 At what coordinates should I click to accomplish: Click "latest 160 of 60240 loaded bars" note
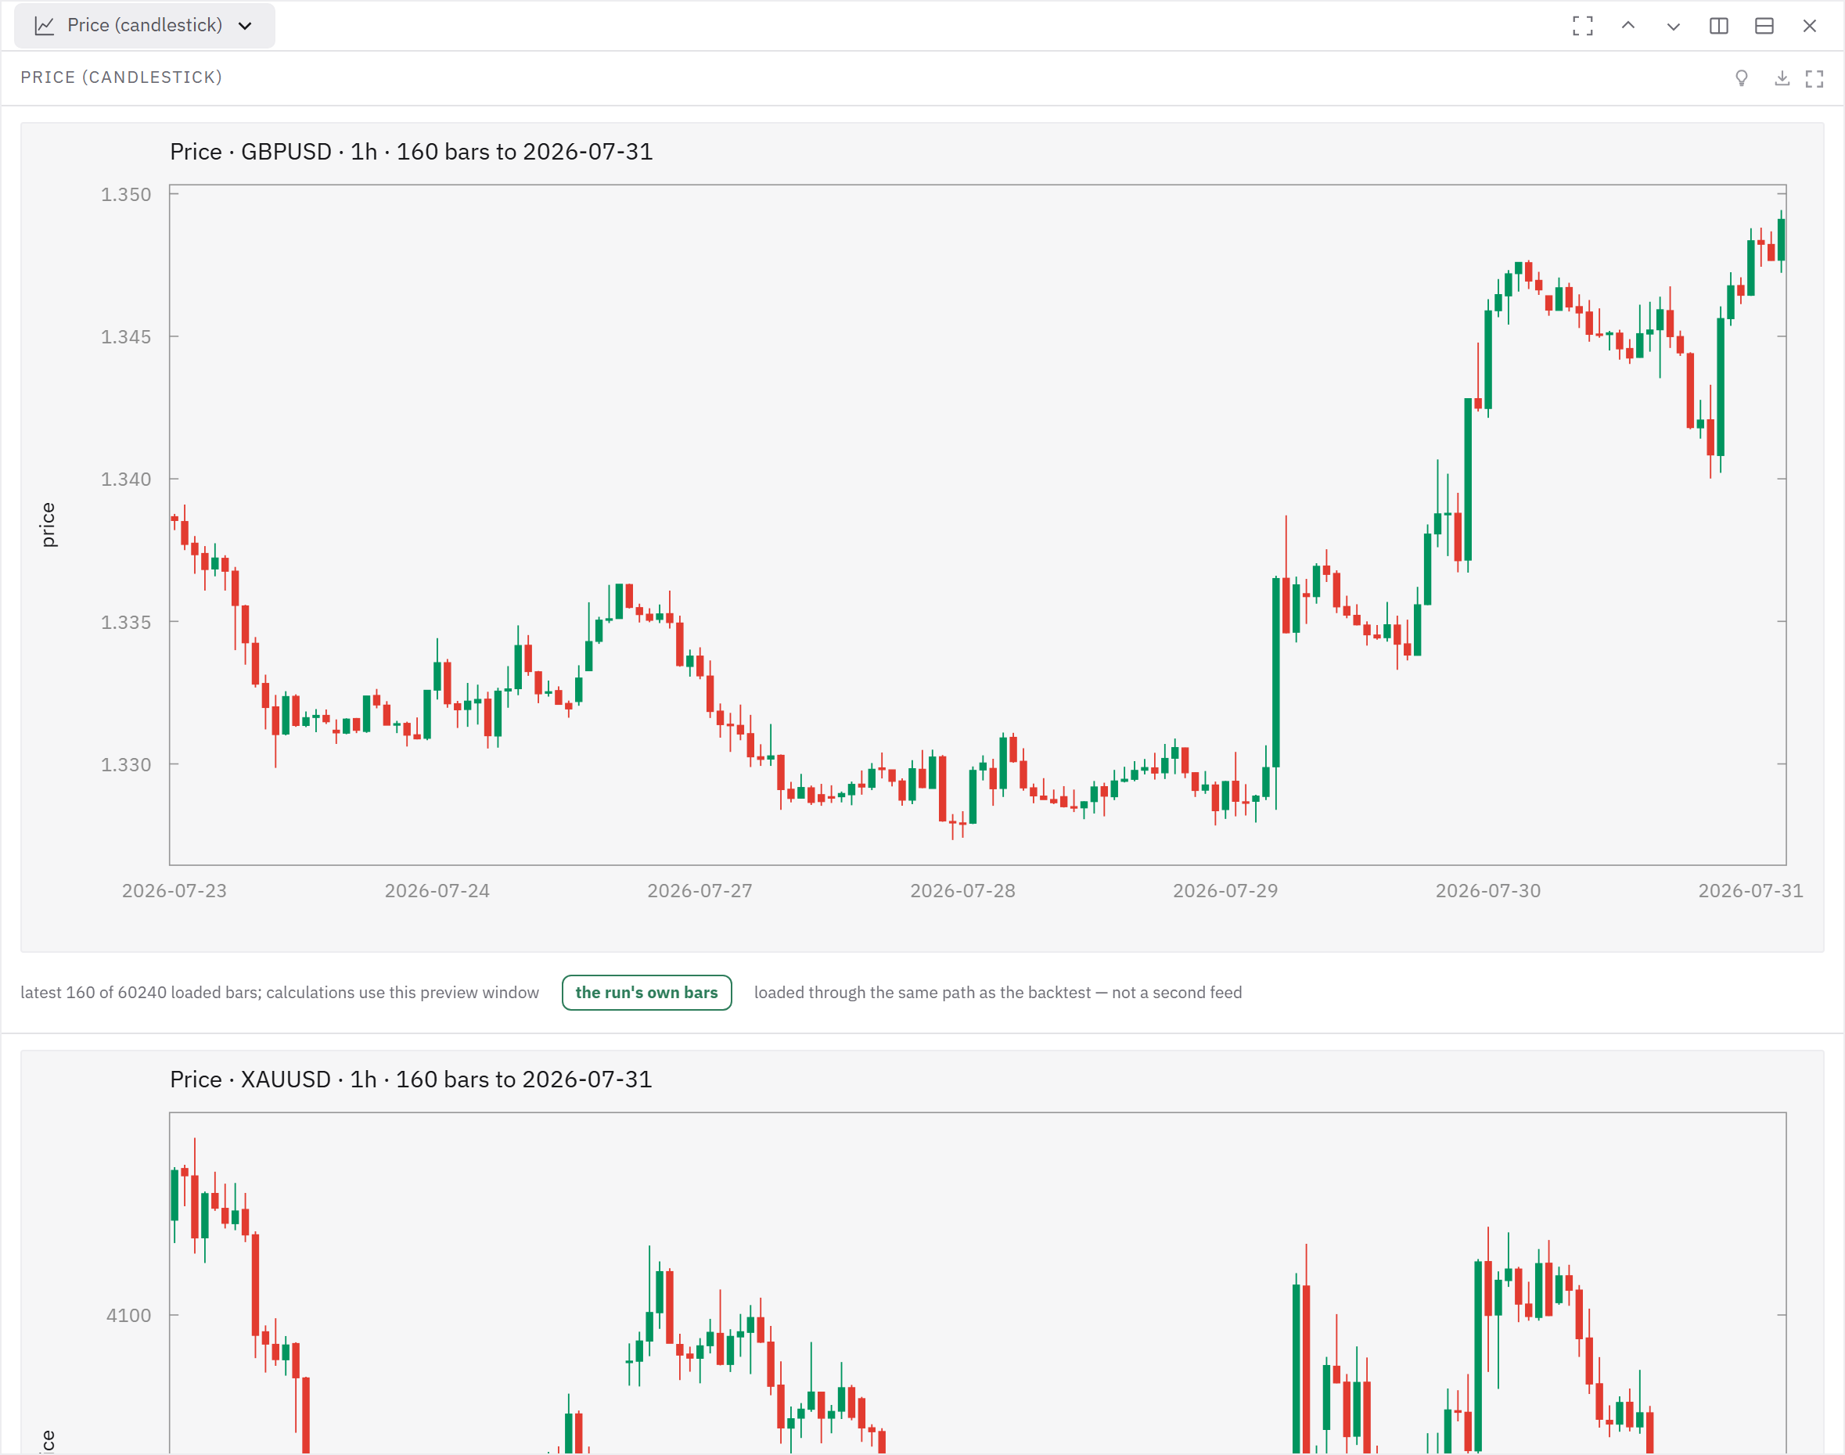pos(279,993)
